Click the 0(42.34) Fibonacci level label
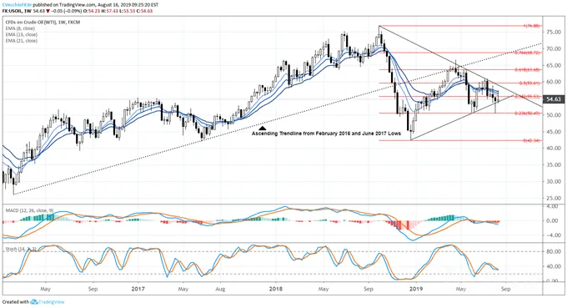This screenshot has width=567, height=308. (x=531, y=140)
